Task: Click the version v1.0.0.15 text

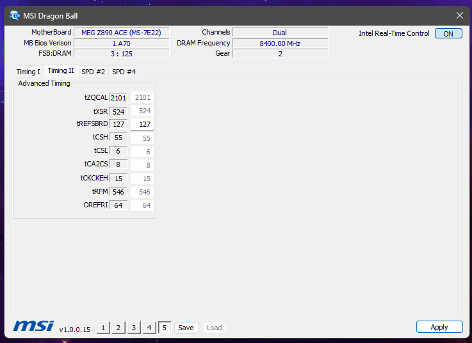Action: point(75,330)
